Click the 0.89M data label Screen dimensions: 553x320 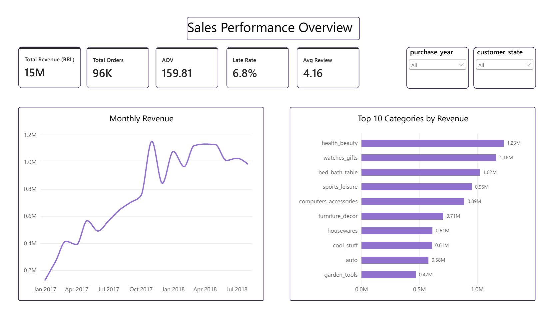474,201
